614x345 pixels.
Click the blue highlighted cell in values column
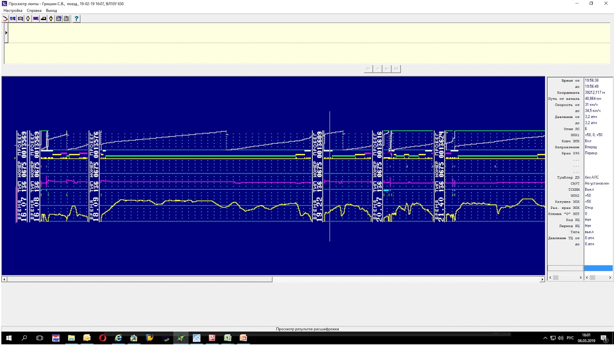click(598, 268)
